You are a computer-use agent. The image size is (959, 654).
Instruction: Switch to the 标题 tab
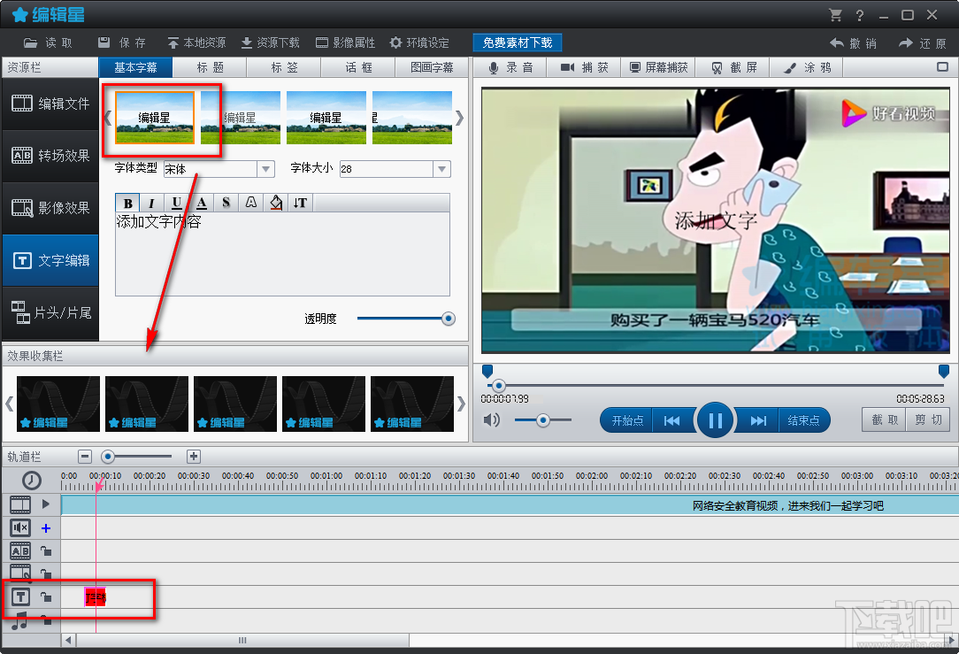click(x=210, y=67)
